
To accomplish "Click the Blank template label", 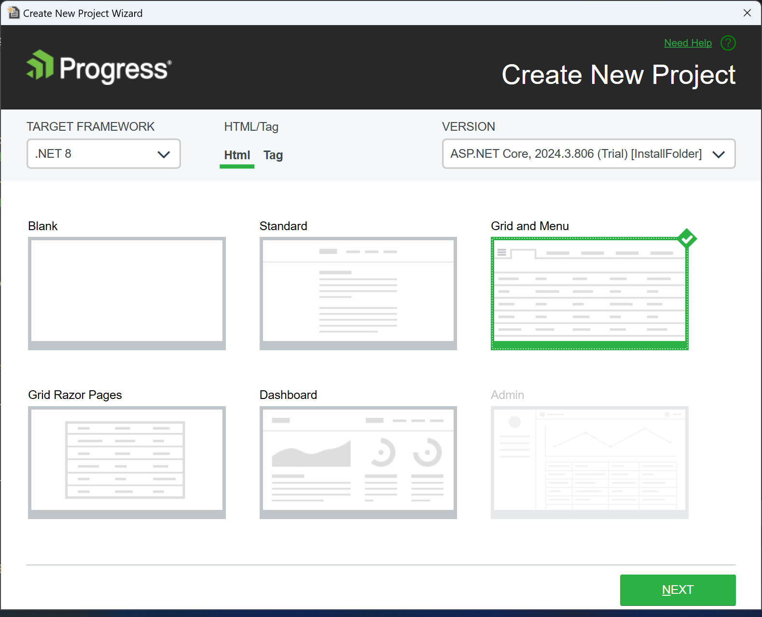I will tap(43, 226).
